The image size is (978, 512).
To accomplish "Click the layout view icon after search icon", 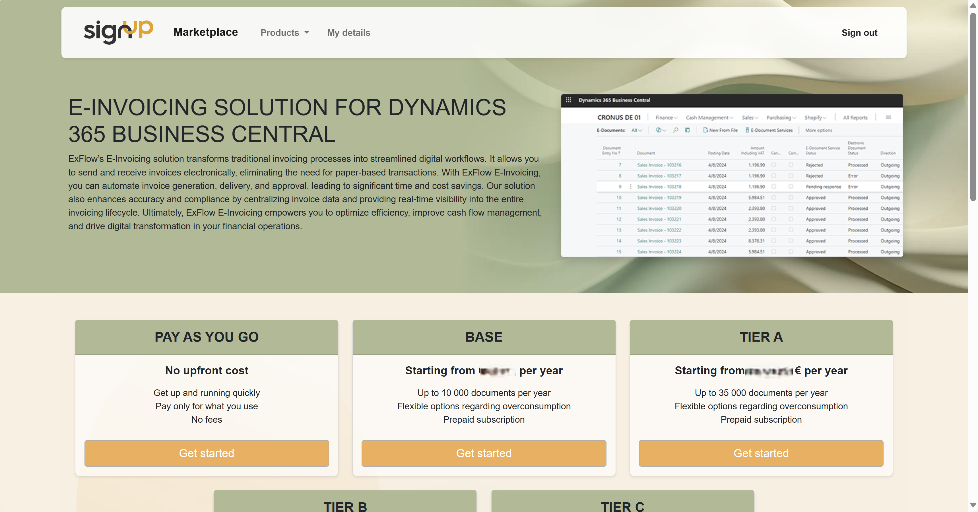I will 687,130.
